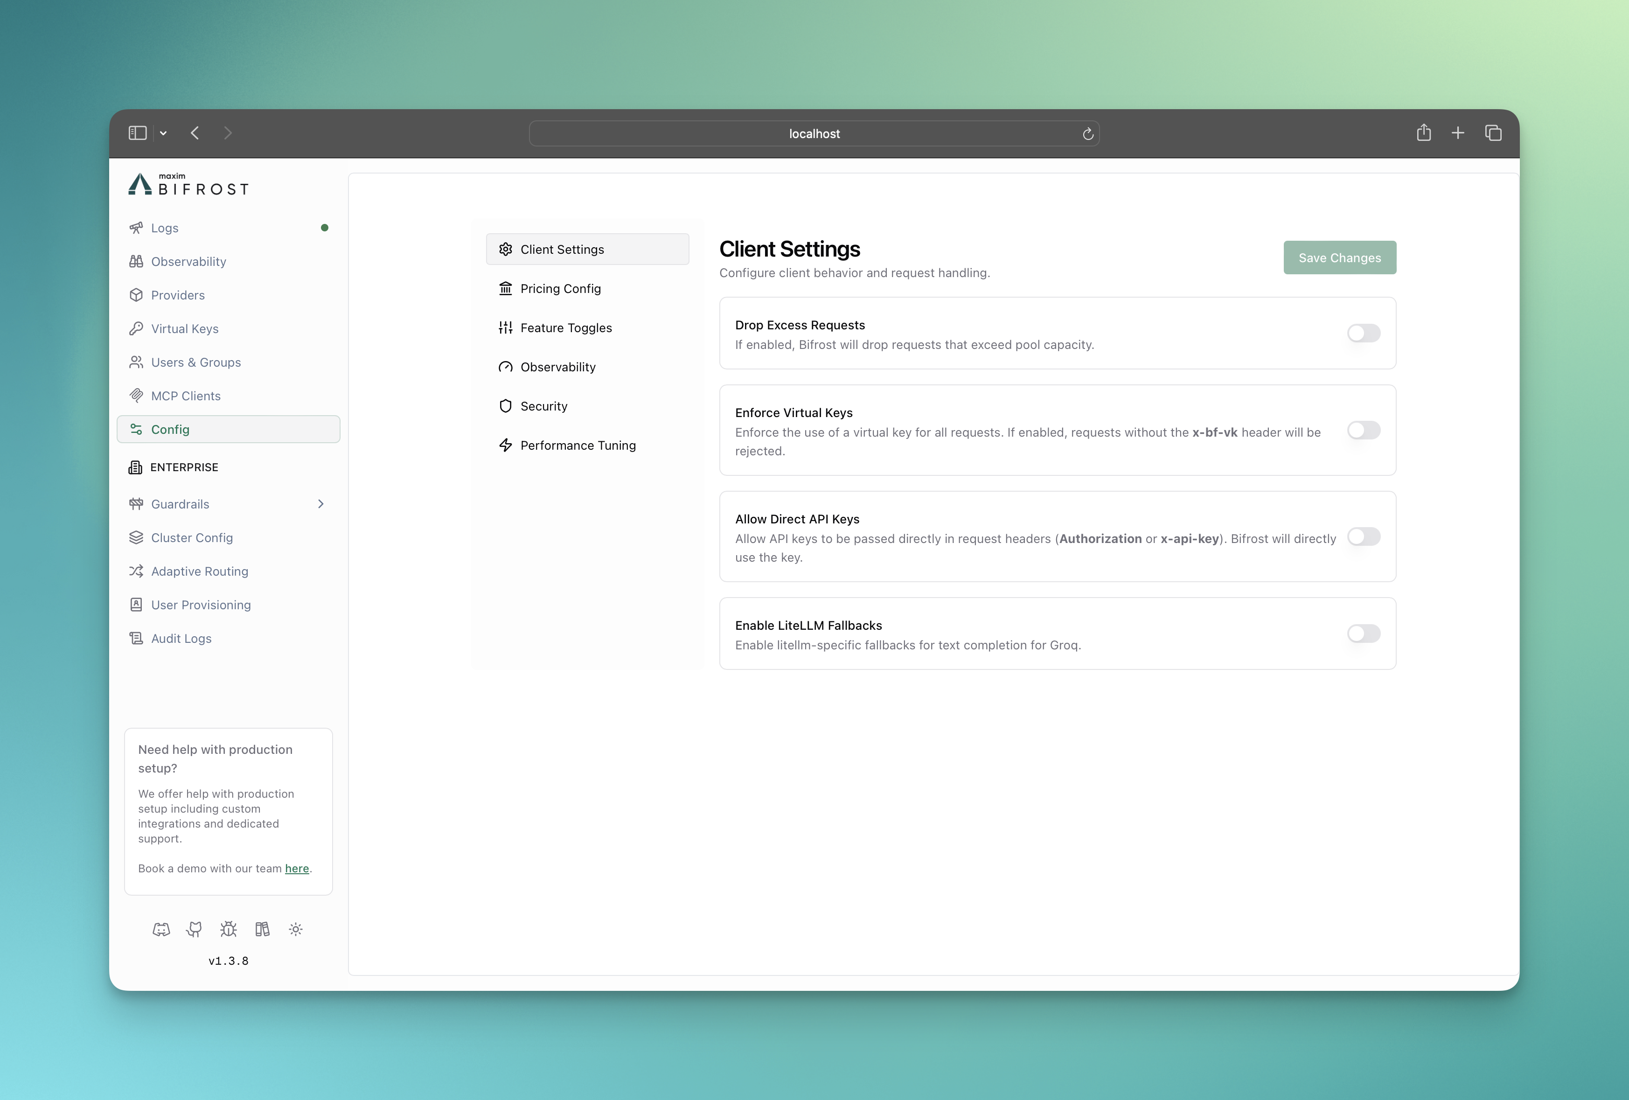Switch to the Pricing Config section
1629x1100 pixels.
(x=559, y=288)
